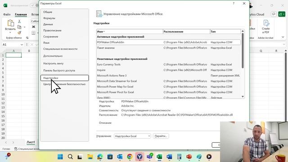Open the Управление dropdown list
This screenshot has height=162, width=288.
coord(132,136)
